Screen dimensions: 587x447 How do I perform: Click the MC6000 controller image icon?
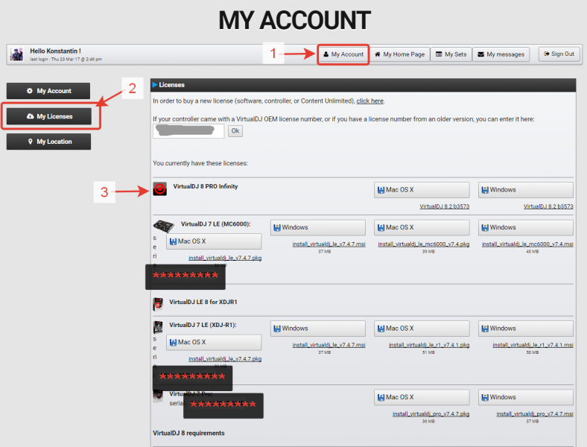[x=164, y=226]
